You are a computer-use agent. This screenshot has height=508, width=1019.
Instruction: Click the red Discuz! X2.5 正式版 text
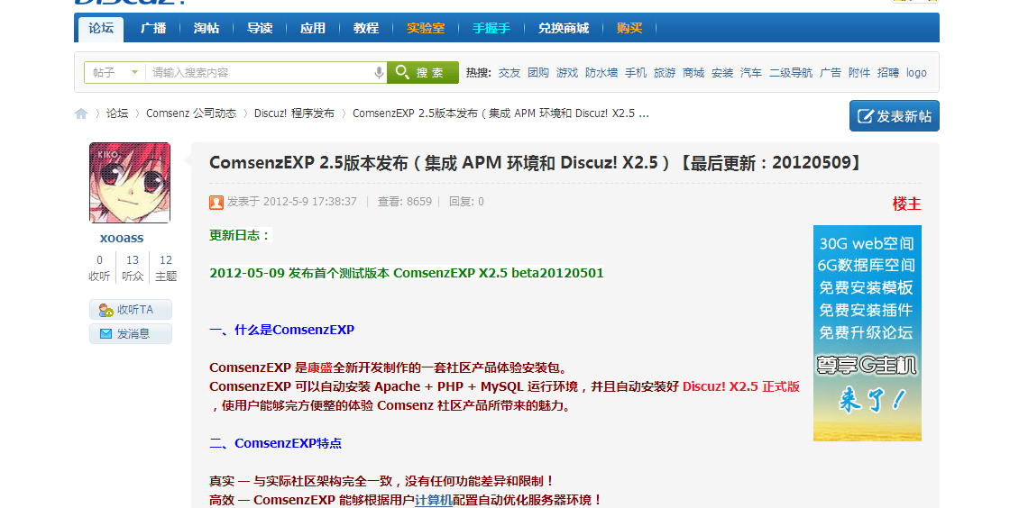pos(741,386)
